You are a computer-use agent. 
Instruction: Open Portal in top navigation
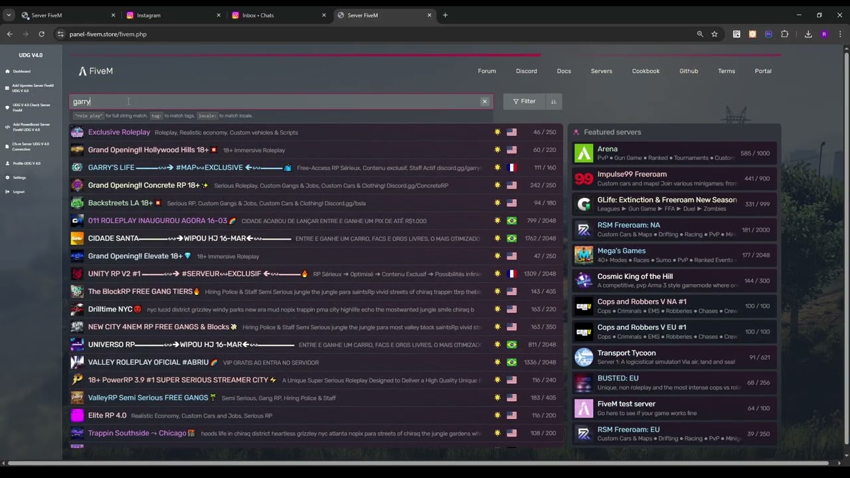tap(763, 71)
